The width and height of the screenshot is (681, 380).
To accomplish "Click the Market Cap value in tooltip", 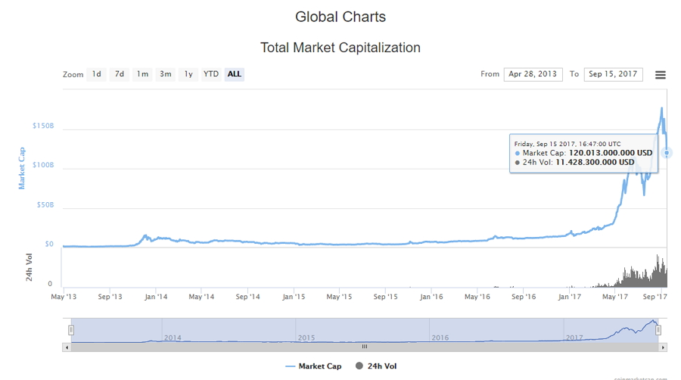I will [x=611, y=153].
